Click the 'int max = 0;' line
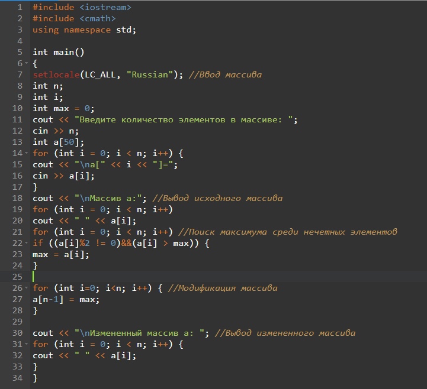This screenshot has height=389, width=427. click(63, 108)
